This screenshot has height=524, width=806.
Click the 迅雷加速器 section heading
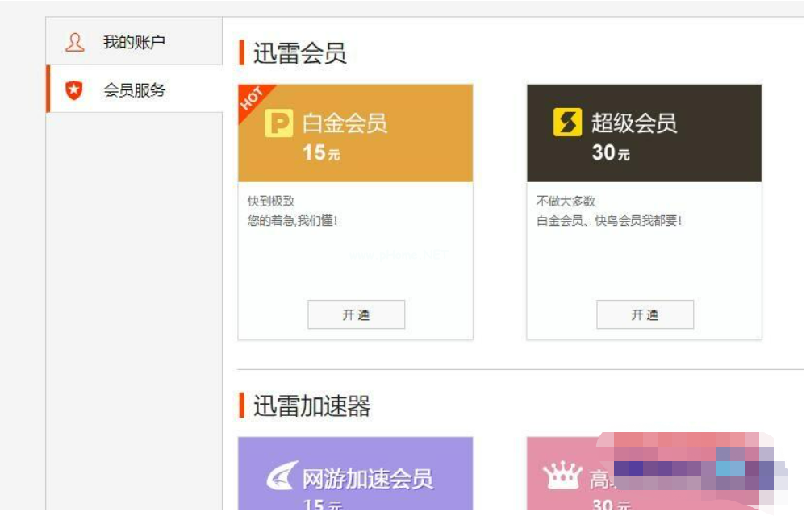[311, 406]
